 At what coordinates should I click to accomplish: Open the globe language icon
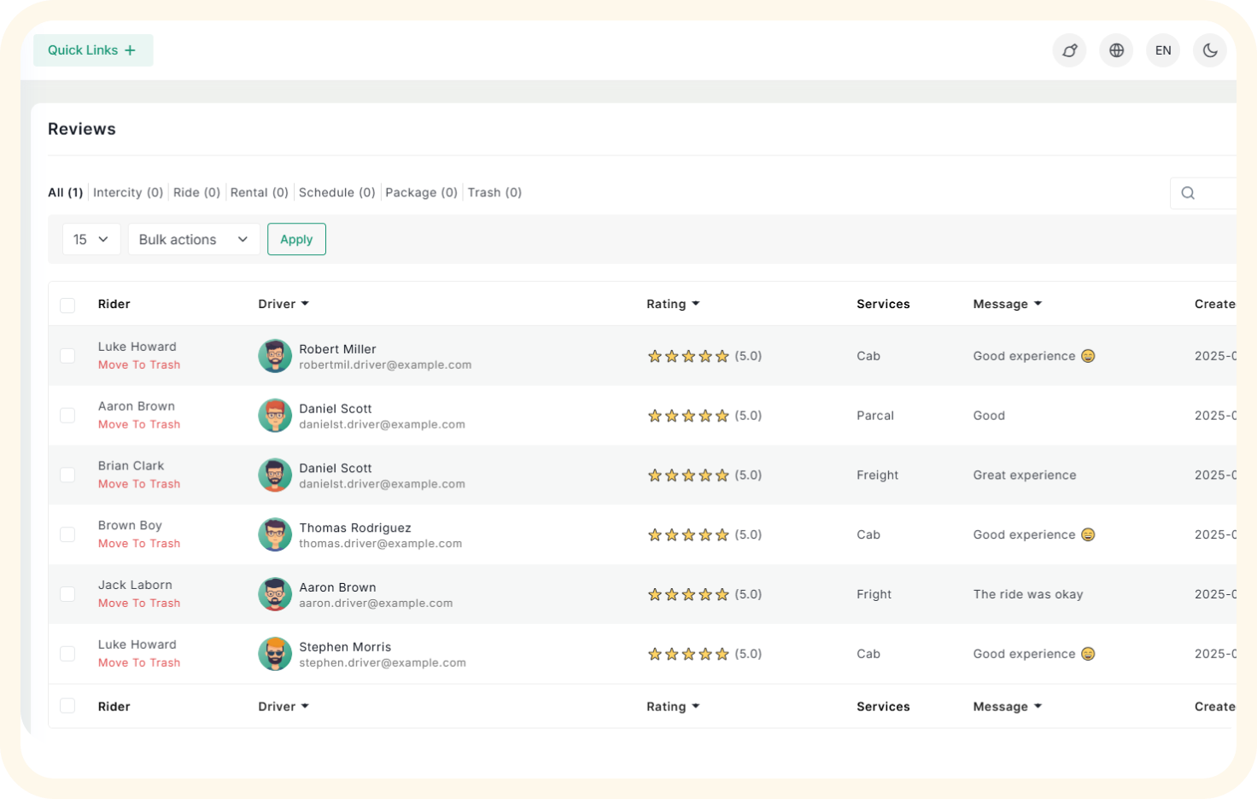tap(1116, 50)
